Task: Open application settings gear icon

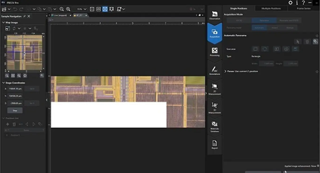Action: point(291,3)
